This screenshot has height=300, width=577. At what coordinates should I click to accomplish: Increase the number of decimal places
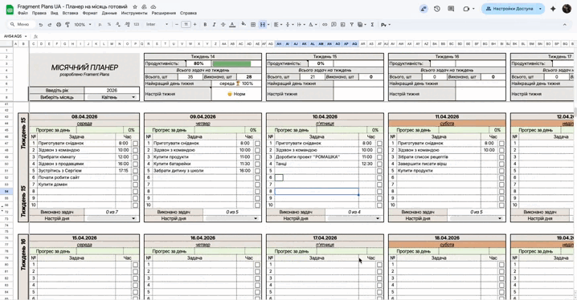[127, 25]
